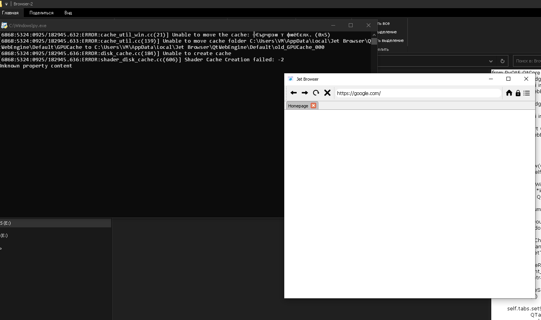The image size is (541, 320).
Task: Click the Jet Browser title bar logo
Action: point(291,79)
